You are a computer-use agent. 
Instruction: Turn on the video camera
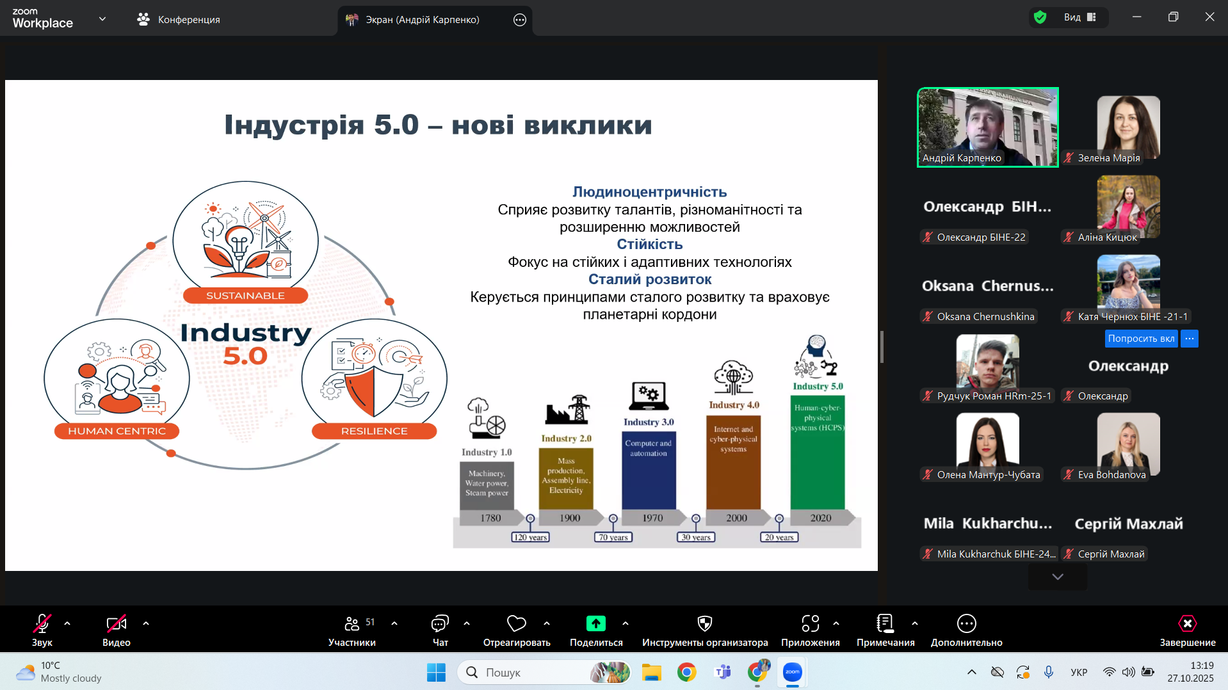(116, 623)
